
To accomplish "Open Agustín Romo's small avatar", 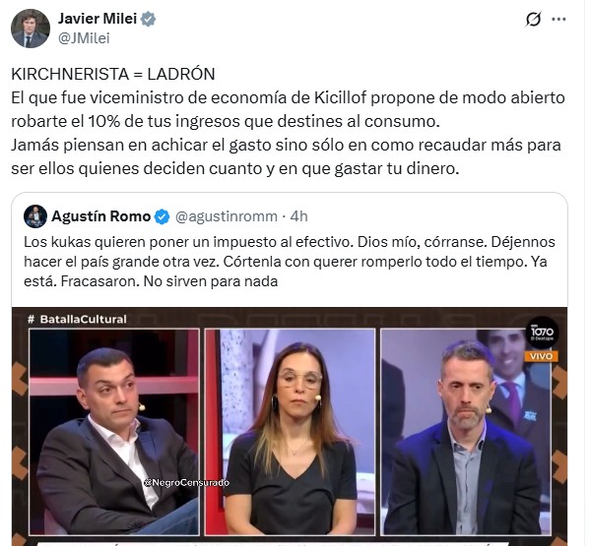I will 35,216.
